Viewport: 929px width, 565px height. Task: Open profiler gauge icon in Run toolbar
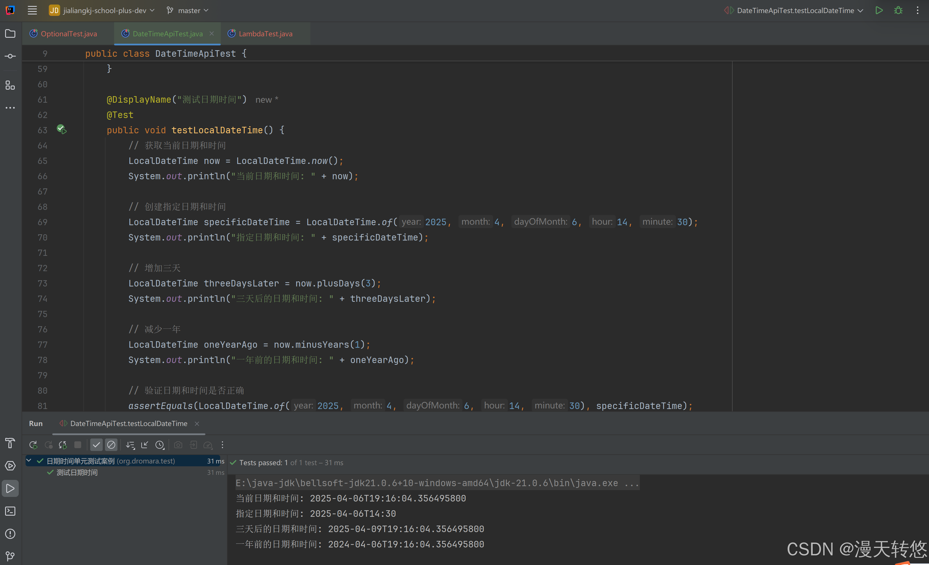(x=208, y=445)
